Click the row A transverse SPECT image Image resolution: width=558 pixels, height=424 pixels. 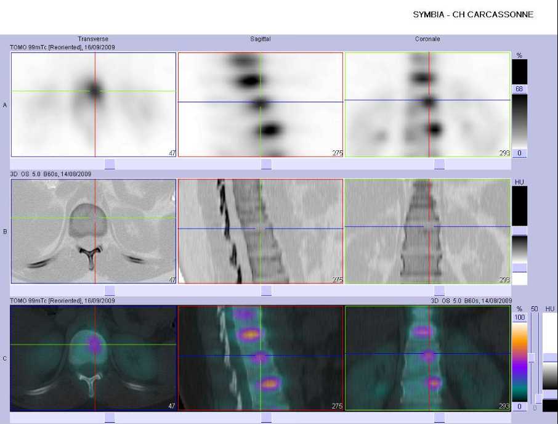tap(94, 105)
